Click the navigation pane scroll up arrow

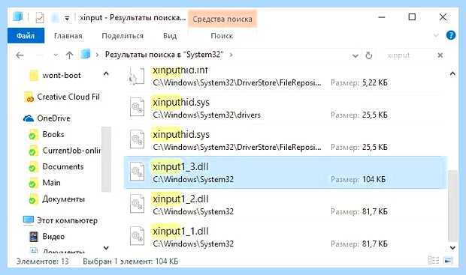106,73
